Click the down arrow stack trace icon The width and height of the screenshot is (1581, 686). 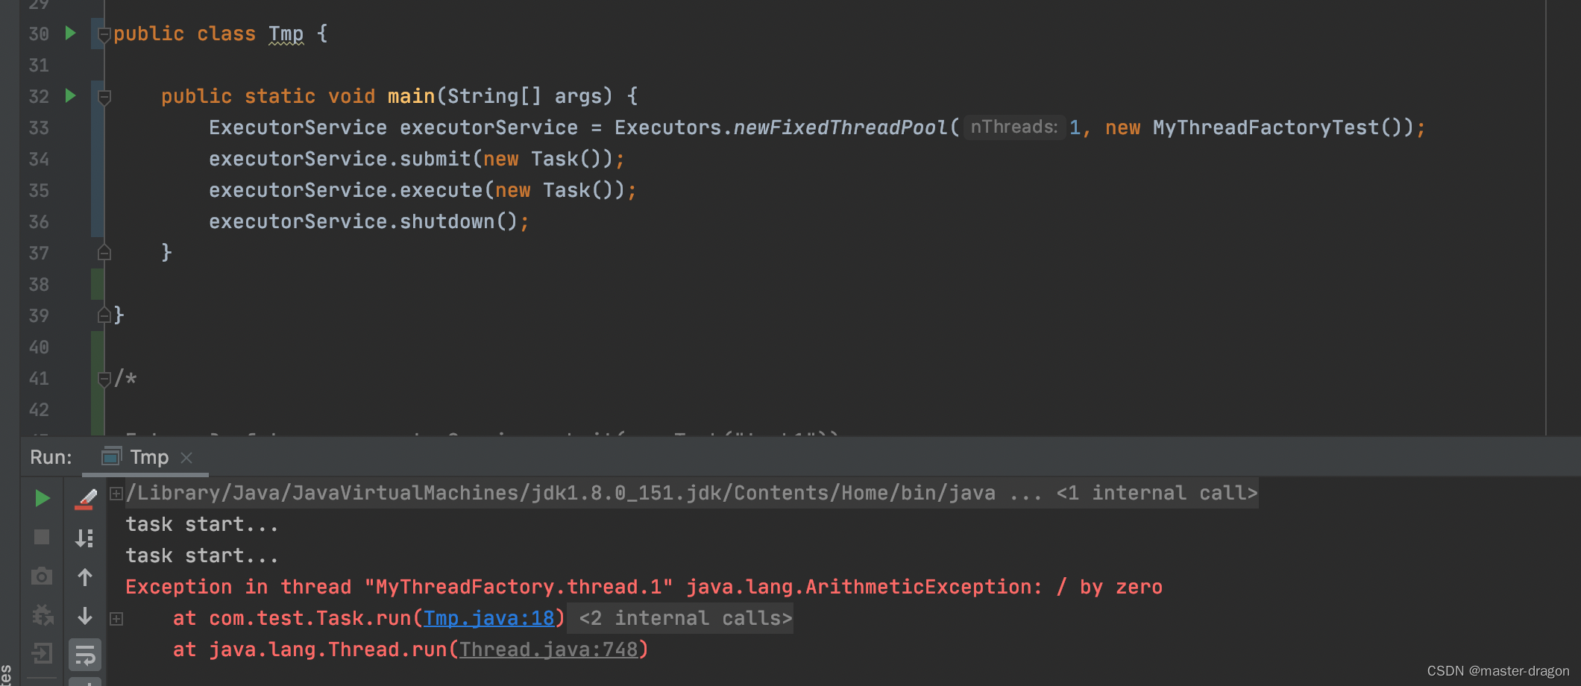[85, 616]
